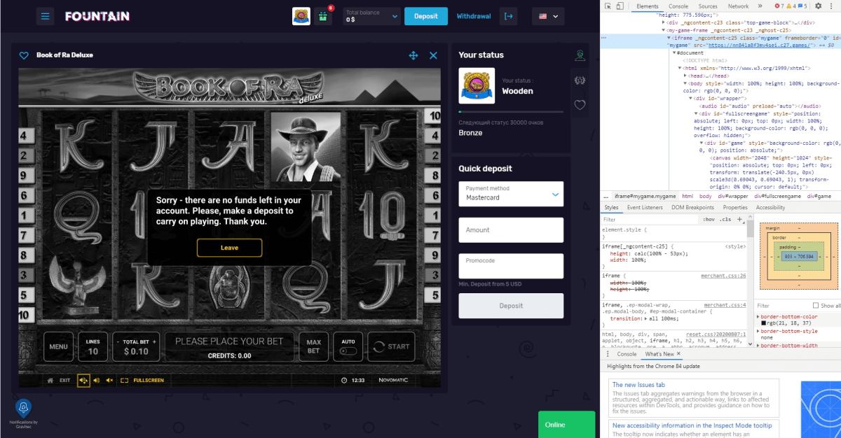Select the medium volume speaker icon
Screen dimensions: 841x438
click(x=97, y=381)
